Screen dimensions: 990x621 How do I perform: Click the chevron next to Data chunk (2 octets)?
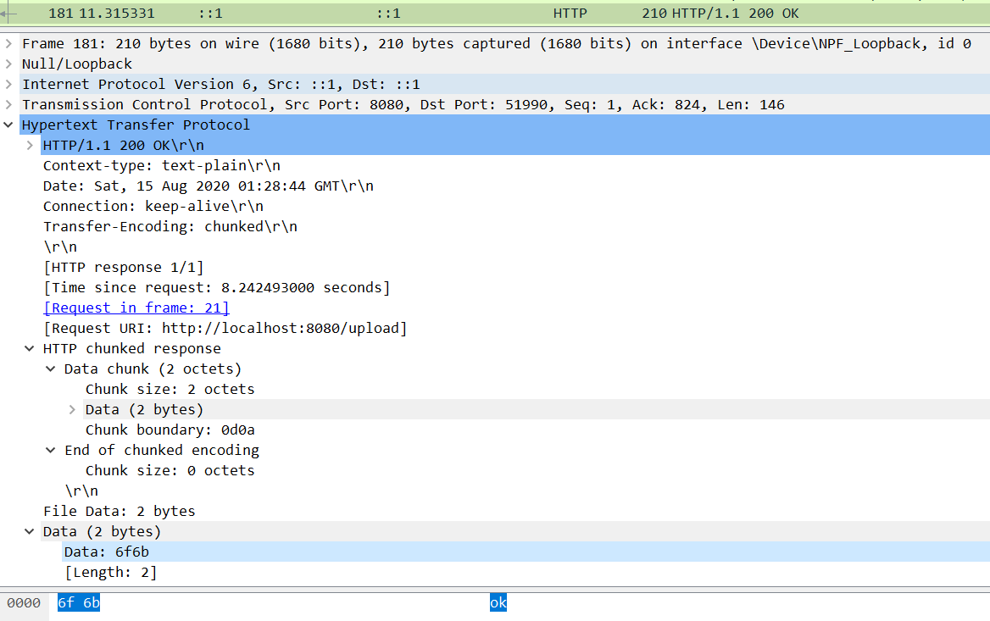pos(50,369)
